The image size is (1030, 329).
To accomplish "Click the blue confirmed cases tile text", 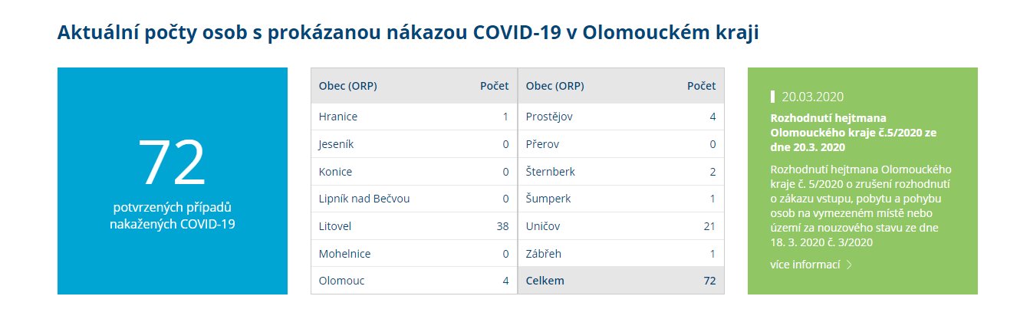I will click(173, 215).
